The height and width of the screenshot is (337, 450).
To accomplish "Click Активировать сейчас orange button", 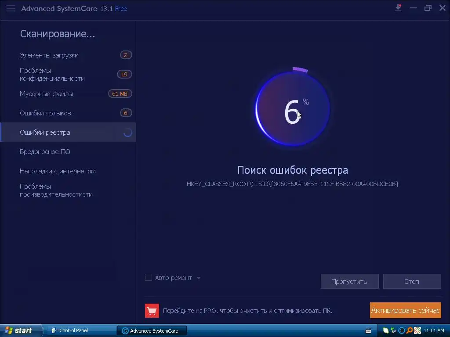I will pos(405,310).
